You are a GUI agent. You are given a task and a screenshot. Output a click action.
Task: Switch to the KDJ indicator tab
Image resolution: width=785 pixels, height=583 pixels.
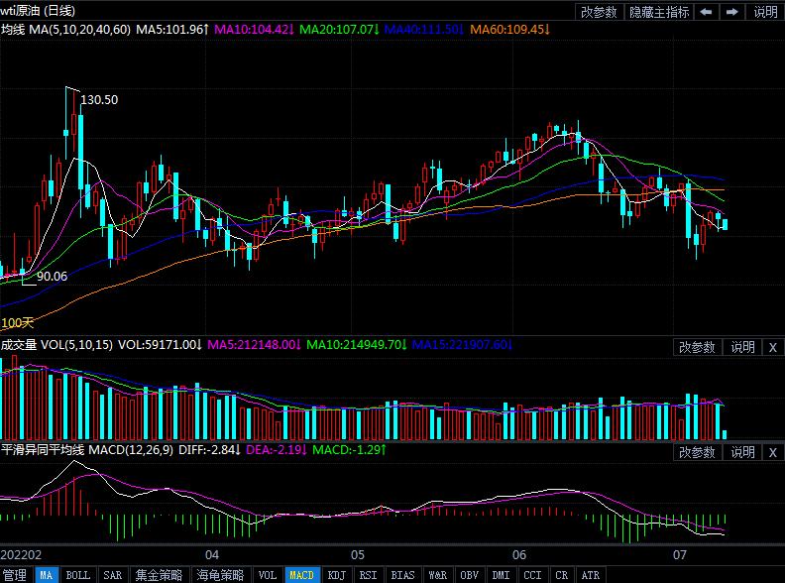click(x=336, y=575)
